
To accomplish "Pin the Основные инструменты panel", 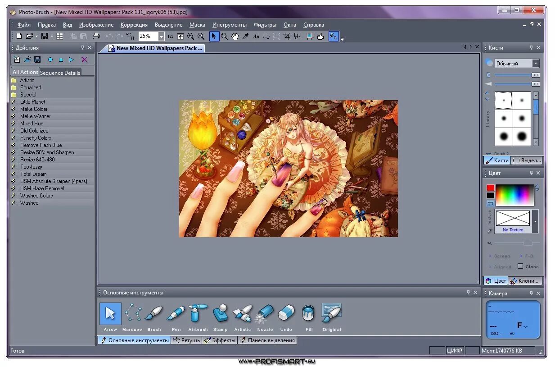I will click(468, 292).
